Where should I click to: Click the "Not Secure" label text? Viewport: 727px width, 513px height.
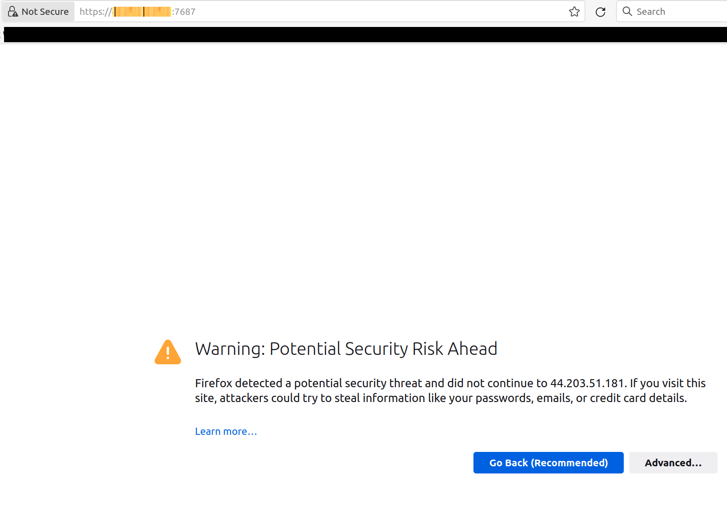[x=45, y=12]
